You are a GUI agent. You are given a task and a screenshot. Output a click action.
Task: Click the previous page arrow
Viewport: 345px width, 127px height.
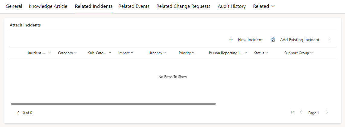(x=302, y=112)
